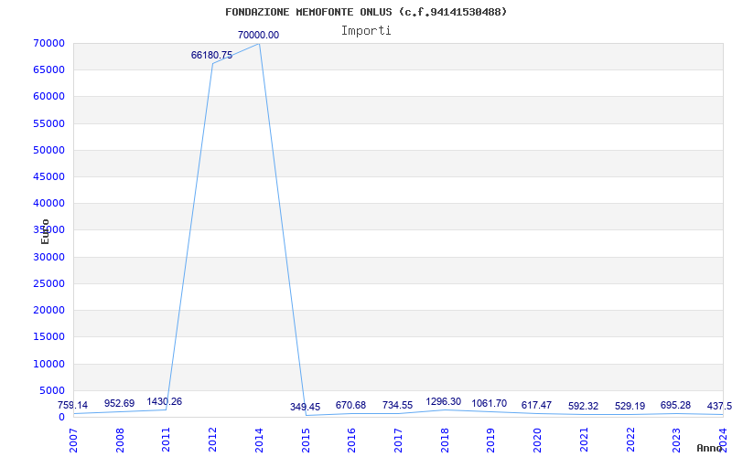This screenshot has width=732, height=457.
Task: Select the 529.19 data label
Action: (630, 406)
